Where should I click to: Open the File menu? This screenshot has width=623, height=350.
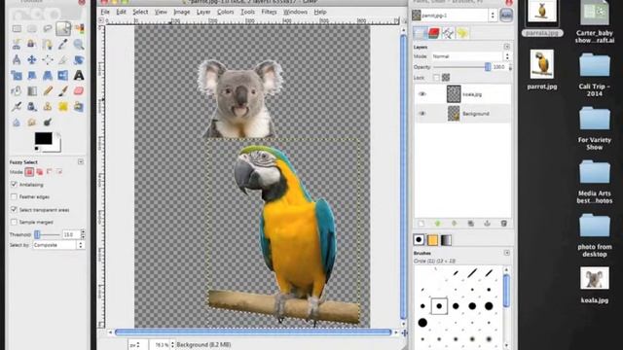click(x=105, y=12)
